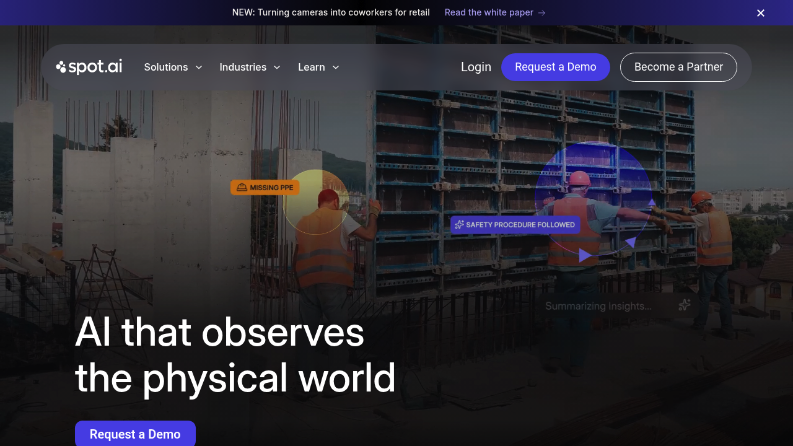Click the MISSING PPE hard hat icon
Viewport: 793px width, 446px height.
242,188
